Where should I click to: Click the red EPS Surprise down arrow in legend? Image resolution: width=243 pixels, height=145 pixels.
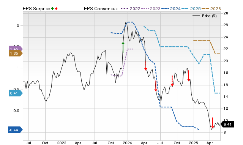56,9
